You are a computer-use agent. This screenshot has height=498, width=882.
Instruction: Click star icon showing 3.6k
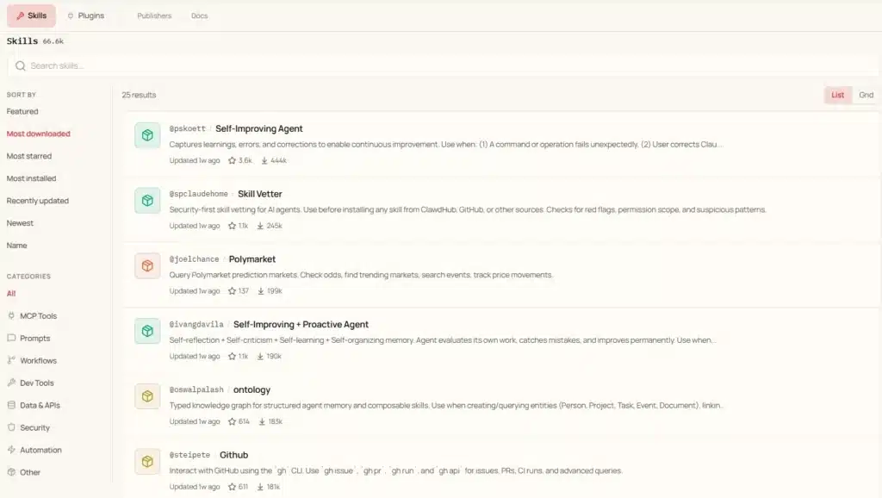point(232,161)
